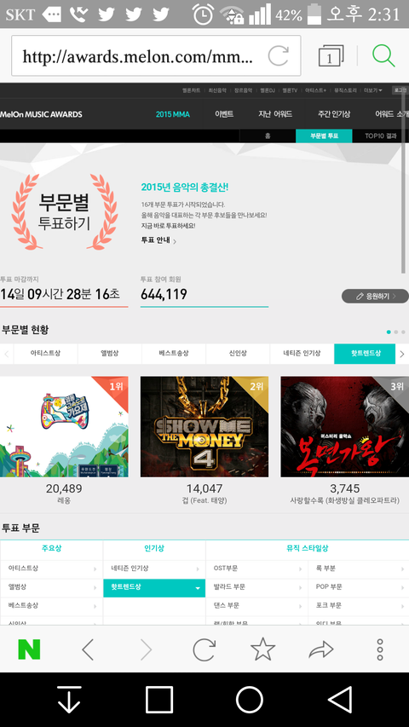
Task: Select the first carousel pagination dot
Action: pos(389,332)
